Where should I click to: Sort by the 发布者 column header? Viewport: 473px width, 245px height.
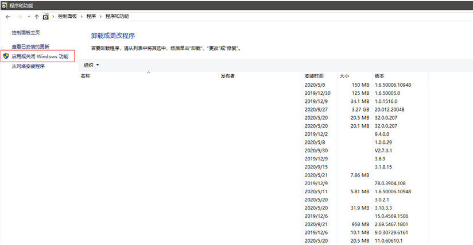pos(261,76)
